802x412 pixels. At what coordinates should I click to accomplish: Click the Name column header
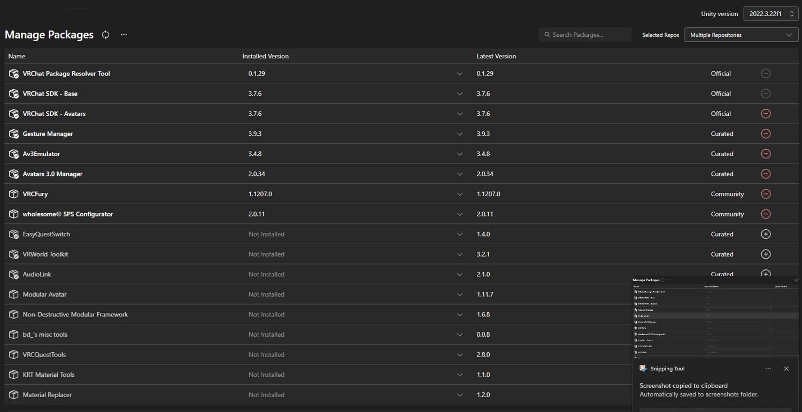[17, 56]
